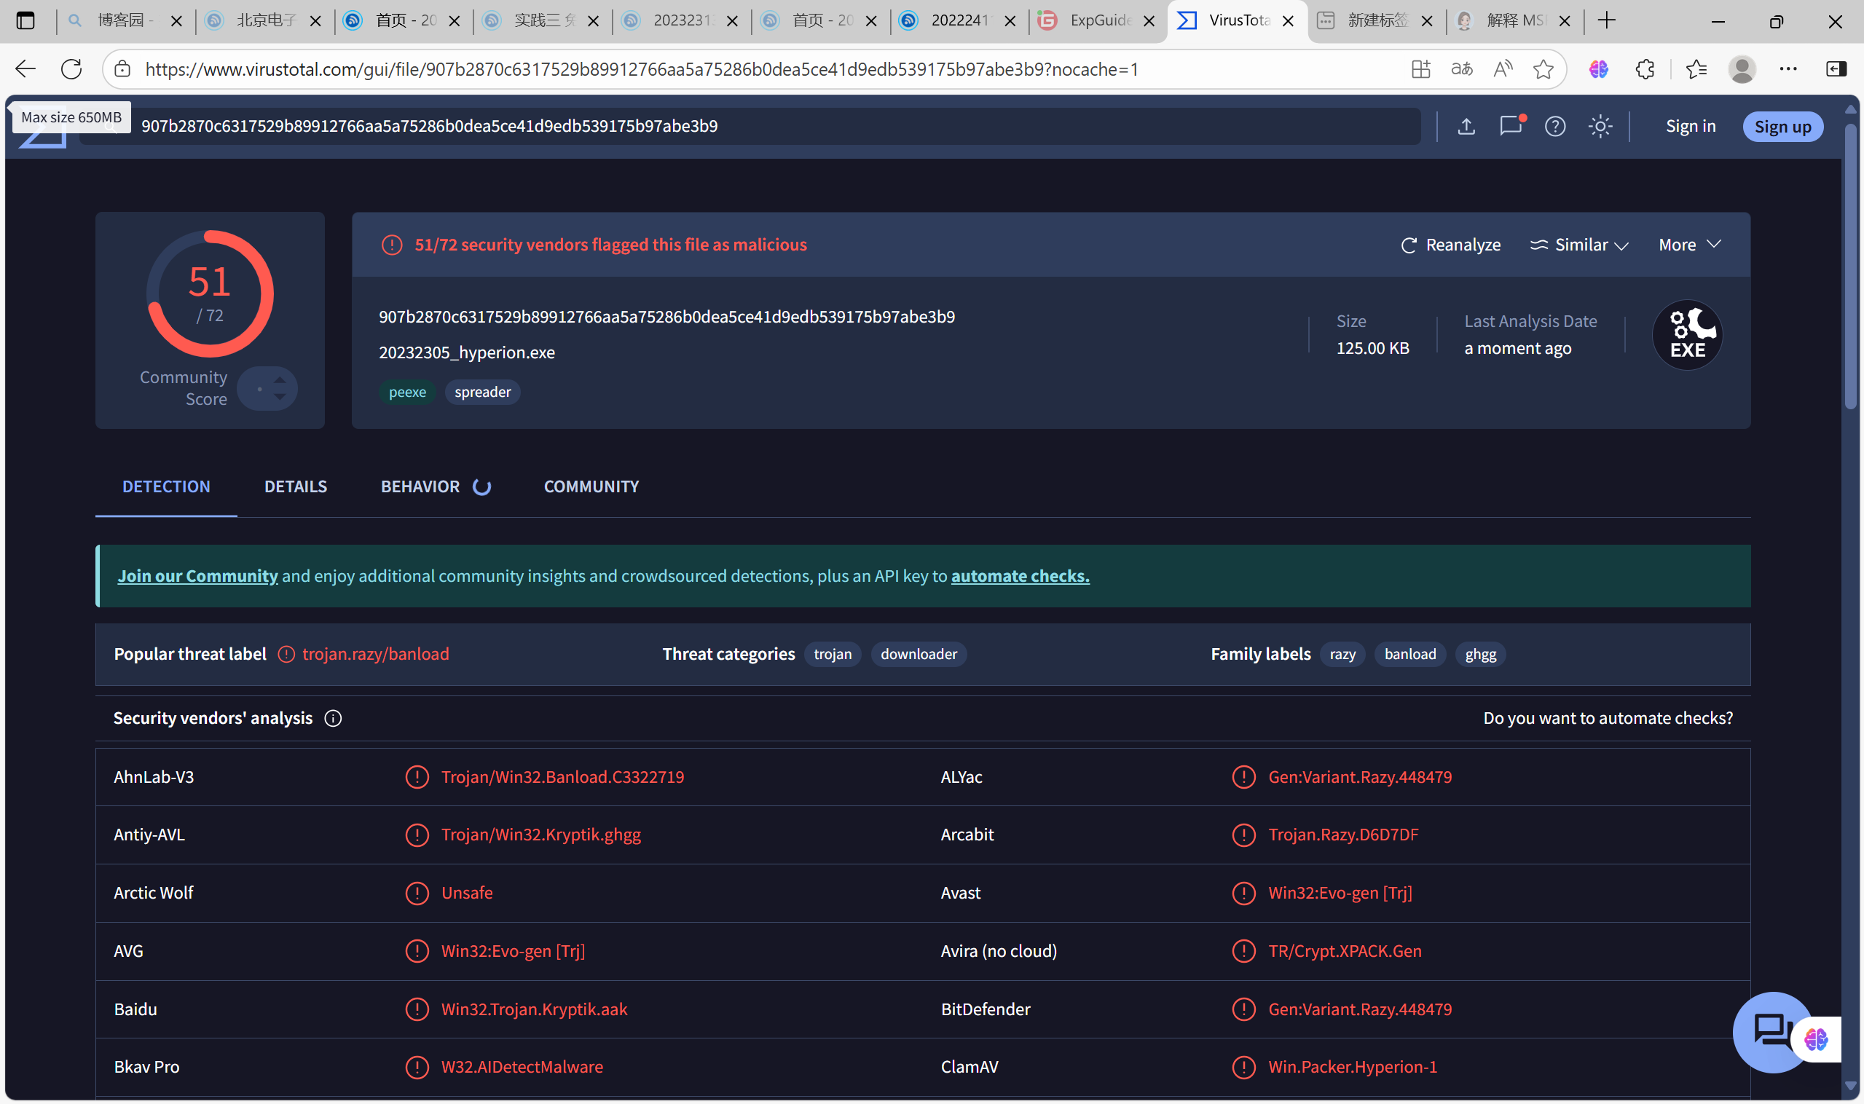Click info icon beside Security vendors' analysis
The image size is (1864, 1104).
(334, 718)
